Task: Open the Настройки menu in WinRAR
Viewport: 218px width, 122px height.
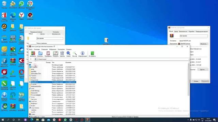Action: 61,49
